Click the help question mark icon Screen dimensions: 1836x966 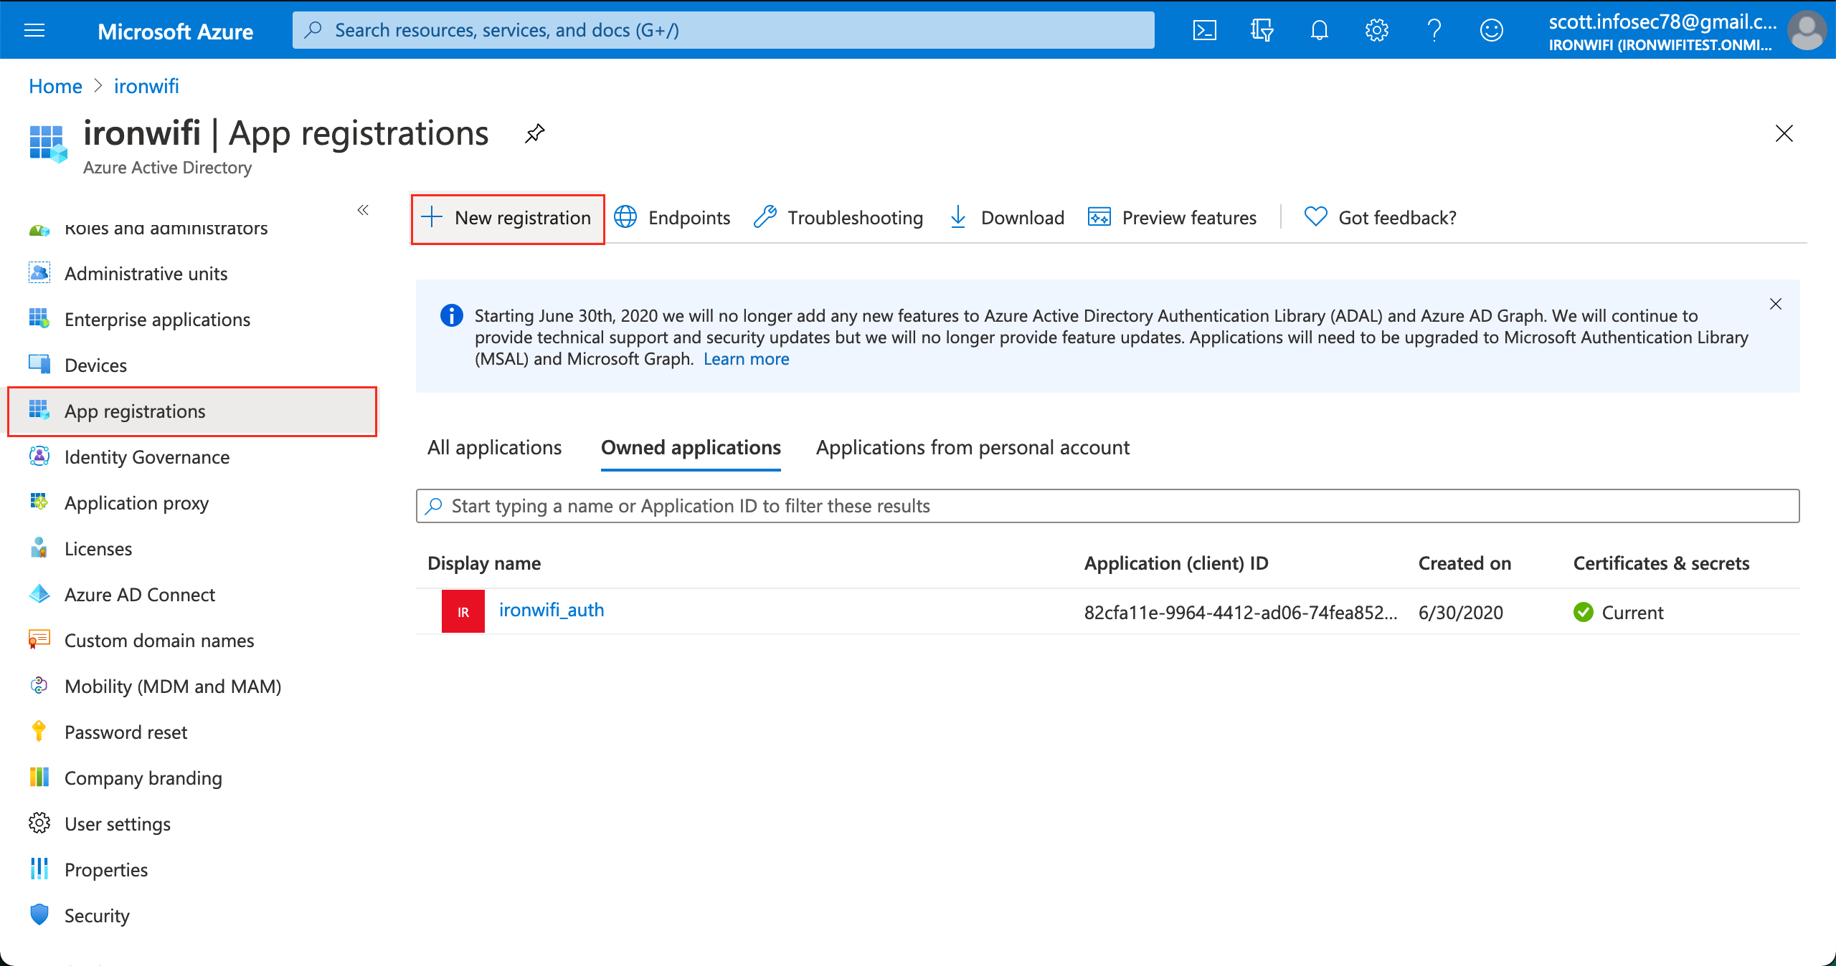tap(1434, 30)
